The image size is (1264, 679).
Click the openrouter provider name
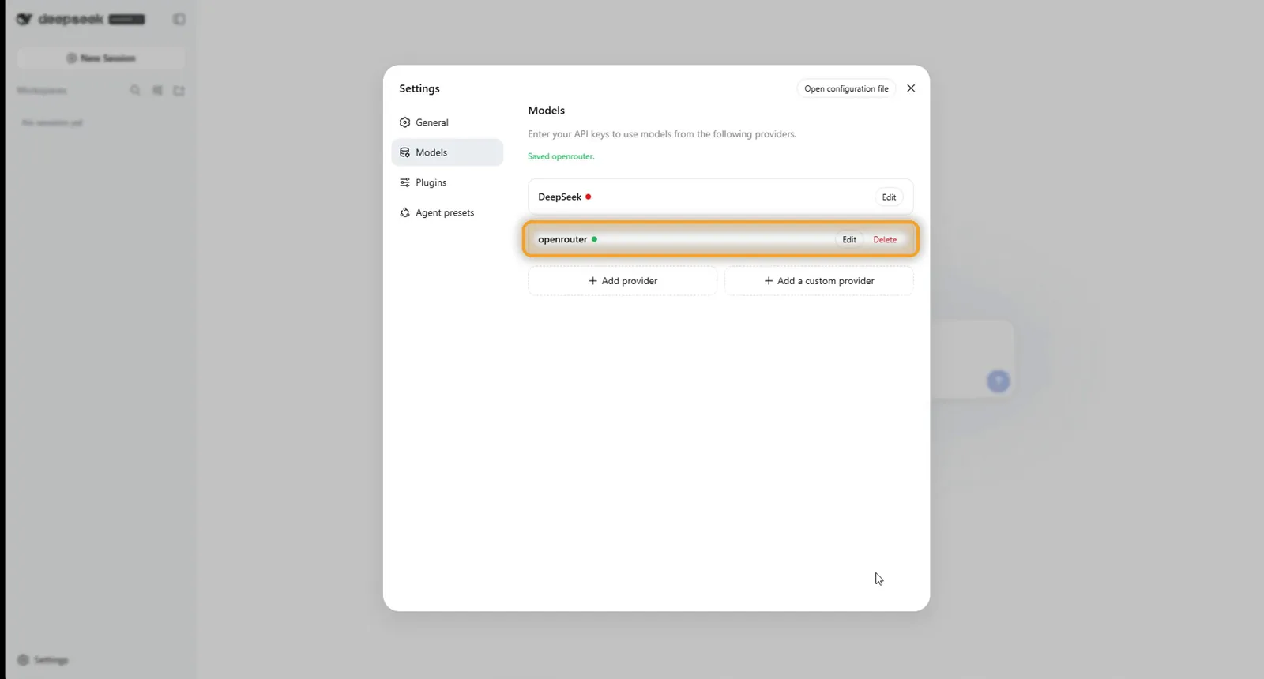[x=562, y=239]
